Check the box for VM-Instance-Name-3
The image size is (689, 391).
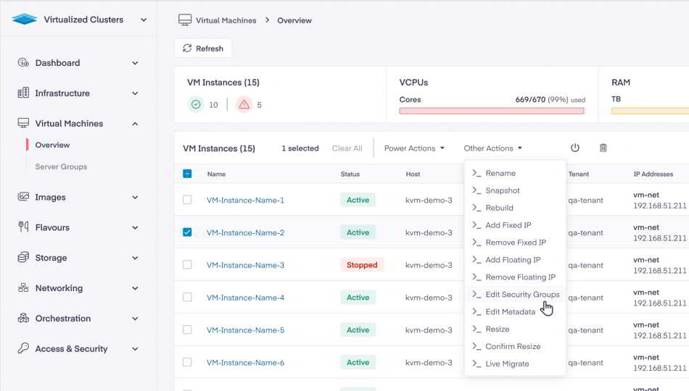point(187,264)
